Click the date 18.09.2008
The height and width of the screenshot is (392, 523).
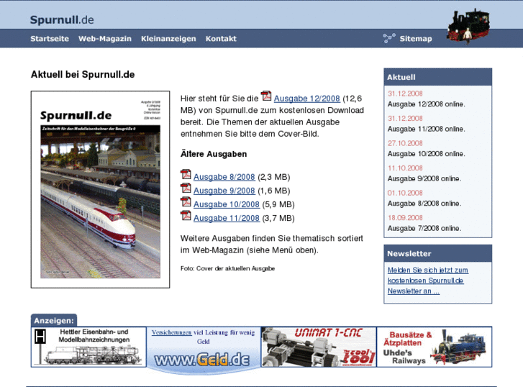point(405,218)
